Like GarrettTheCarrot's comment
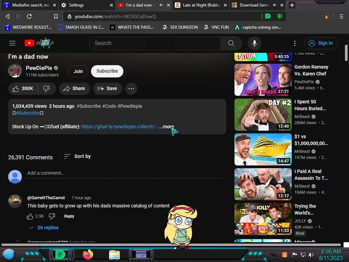Viewport: 349px width, 262px height. point(30,216)
